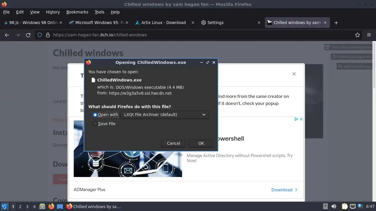The width and height of the screenshot is (376, 211).
Task: Switch to virtual desktop 2
Action: (20, 207)
